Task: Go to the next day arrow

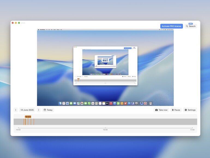Action: tap(38, 110)
